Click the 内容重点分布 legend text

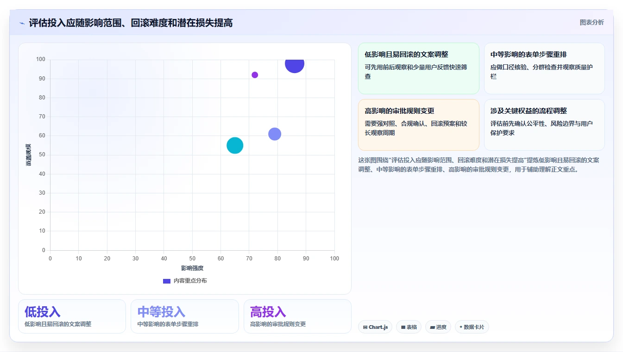click(x=190, y=281)
